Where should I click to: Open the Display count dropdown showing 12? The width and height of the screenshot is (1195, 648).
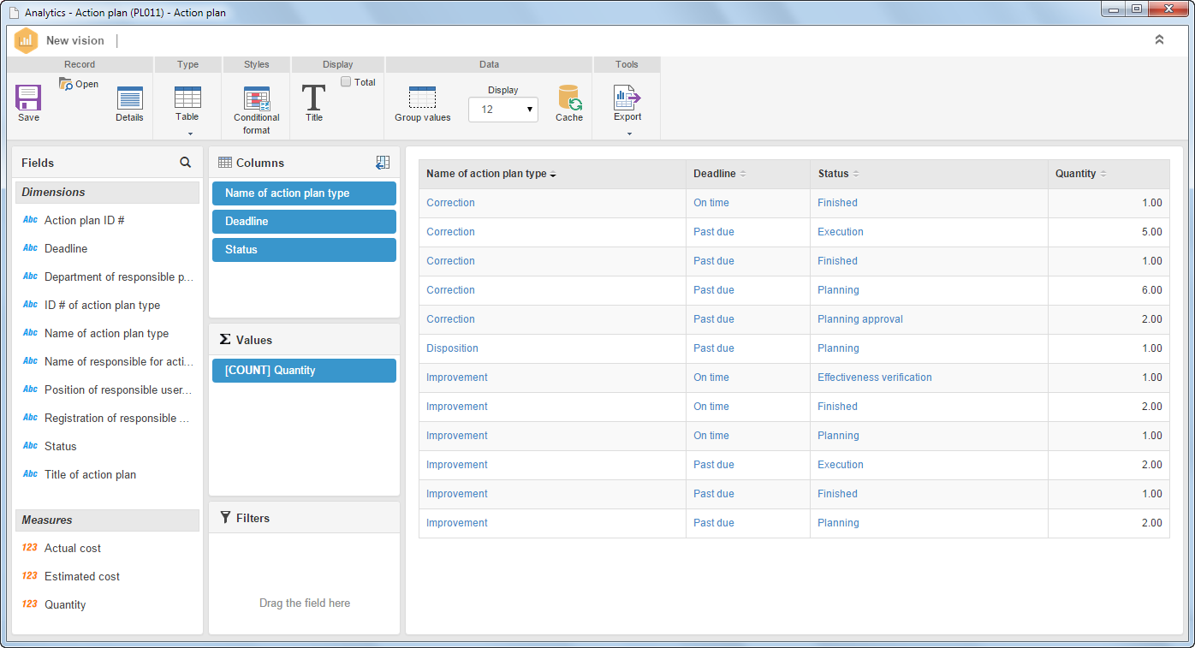coord(503,110)
